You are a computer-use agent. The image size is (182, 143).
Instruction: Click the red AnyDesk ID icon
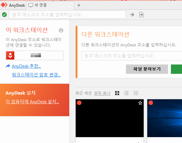click(10, 55)
